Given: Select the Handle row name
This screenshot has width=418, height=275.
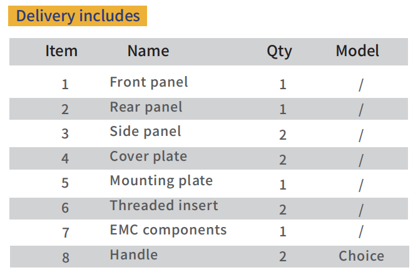Looking at the screenshot, I should coord(133,254).
